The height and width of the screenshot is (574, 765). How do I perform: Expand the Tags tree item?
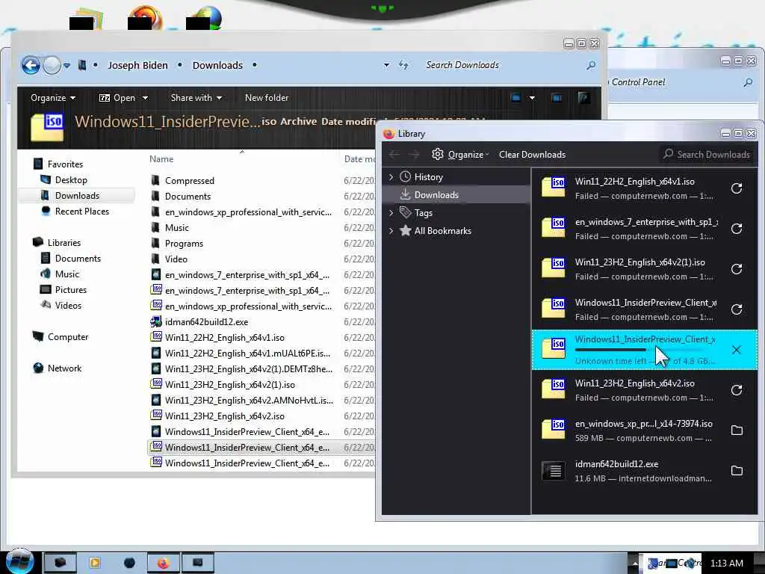391,212
